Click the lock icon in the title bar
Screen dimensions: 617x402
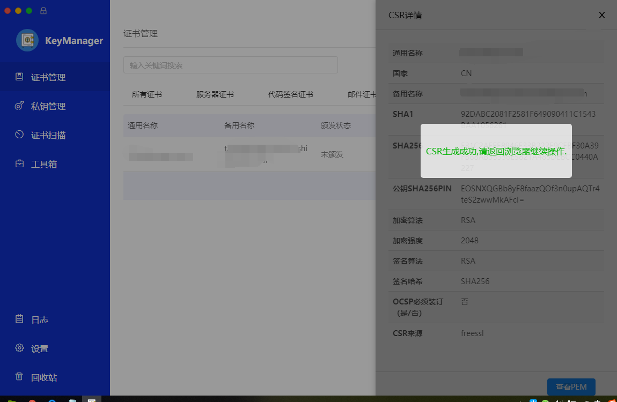click(x=43, y=10)
